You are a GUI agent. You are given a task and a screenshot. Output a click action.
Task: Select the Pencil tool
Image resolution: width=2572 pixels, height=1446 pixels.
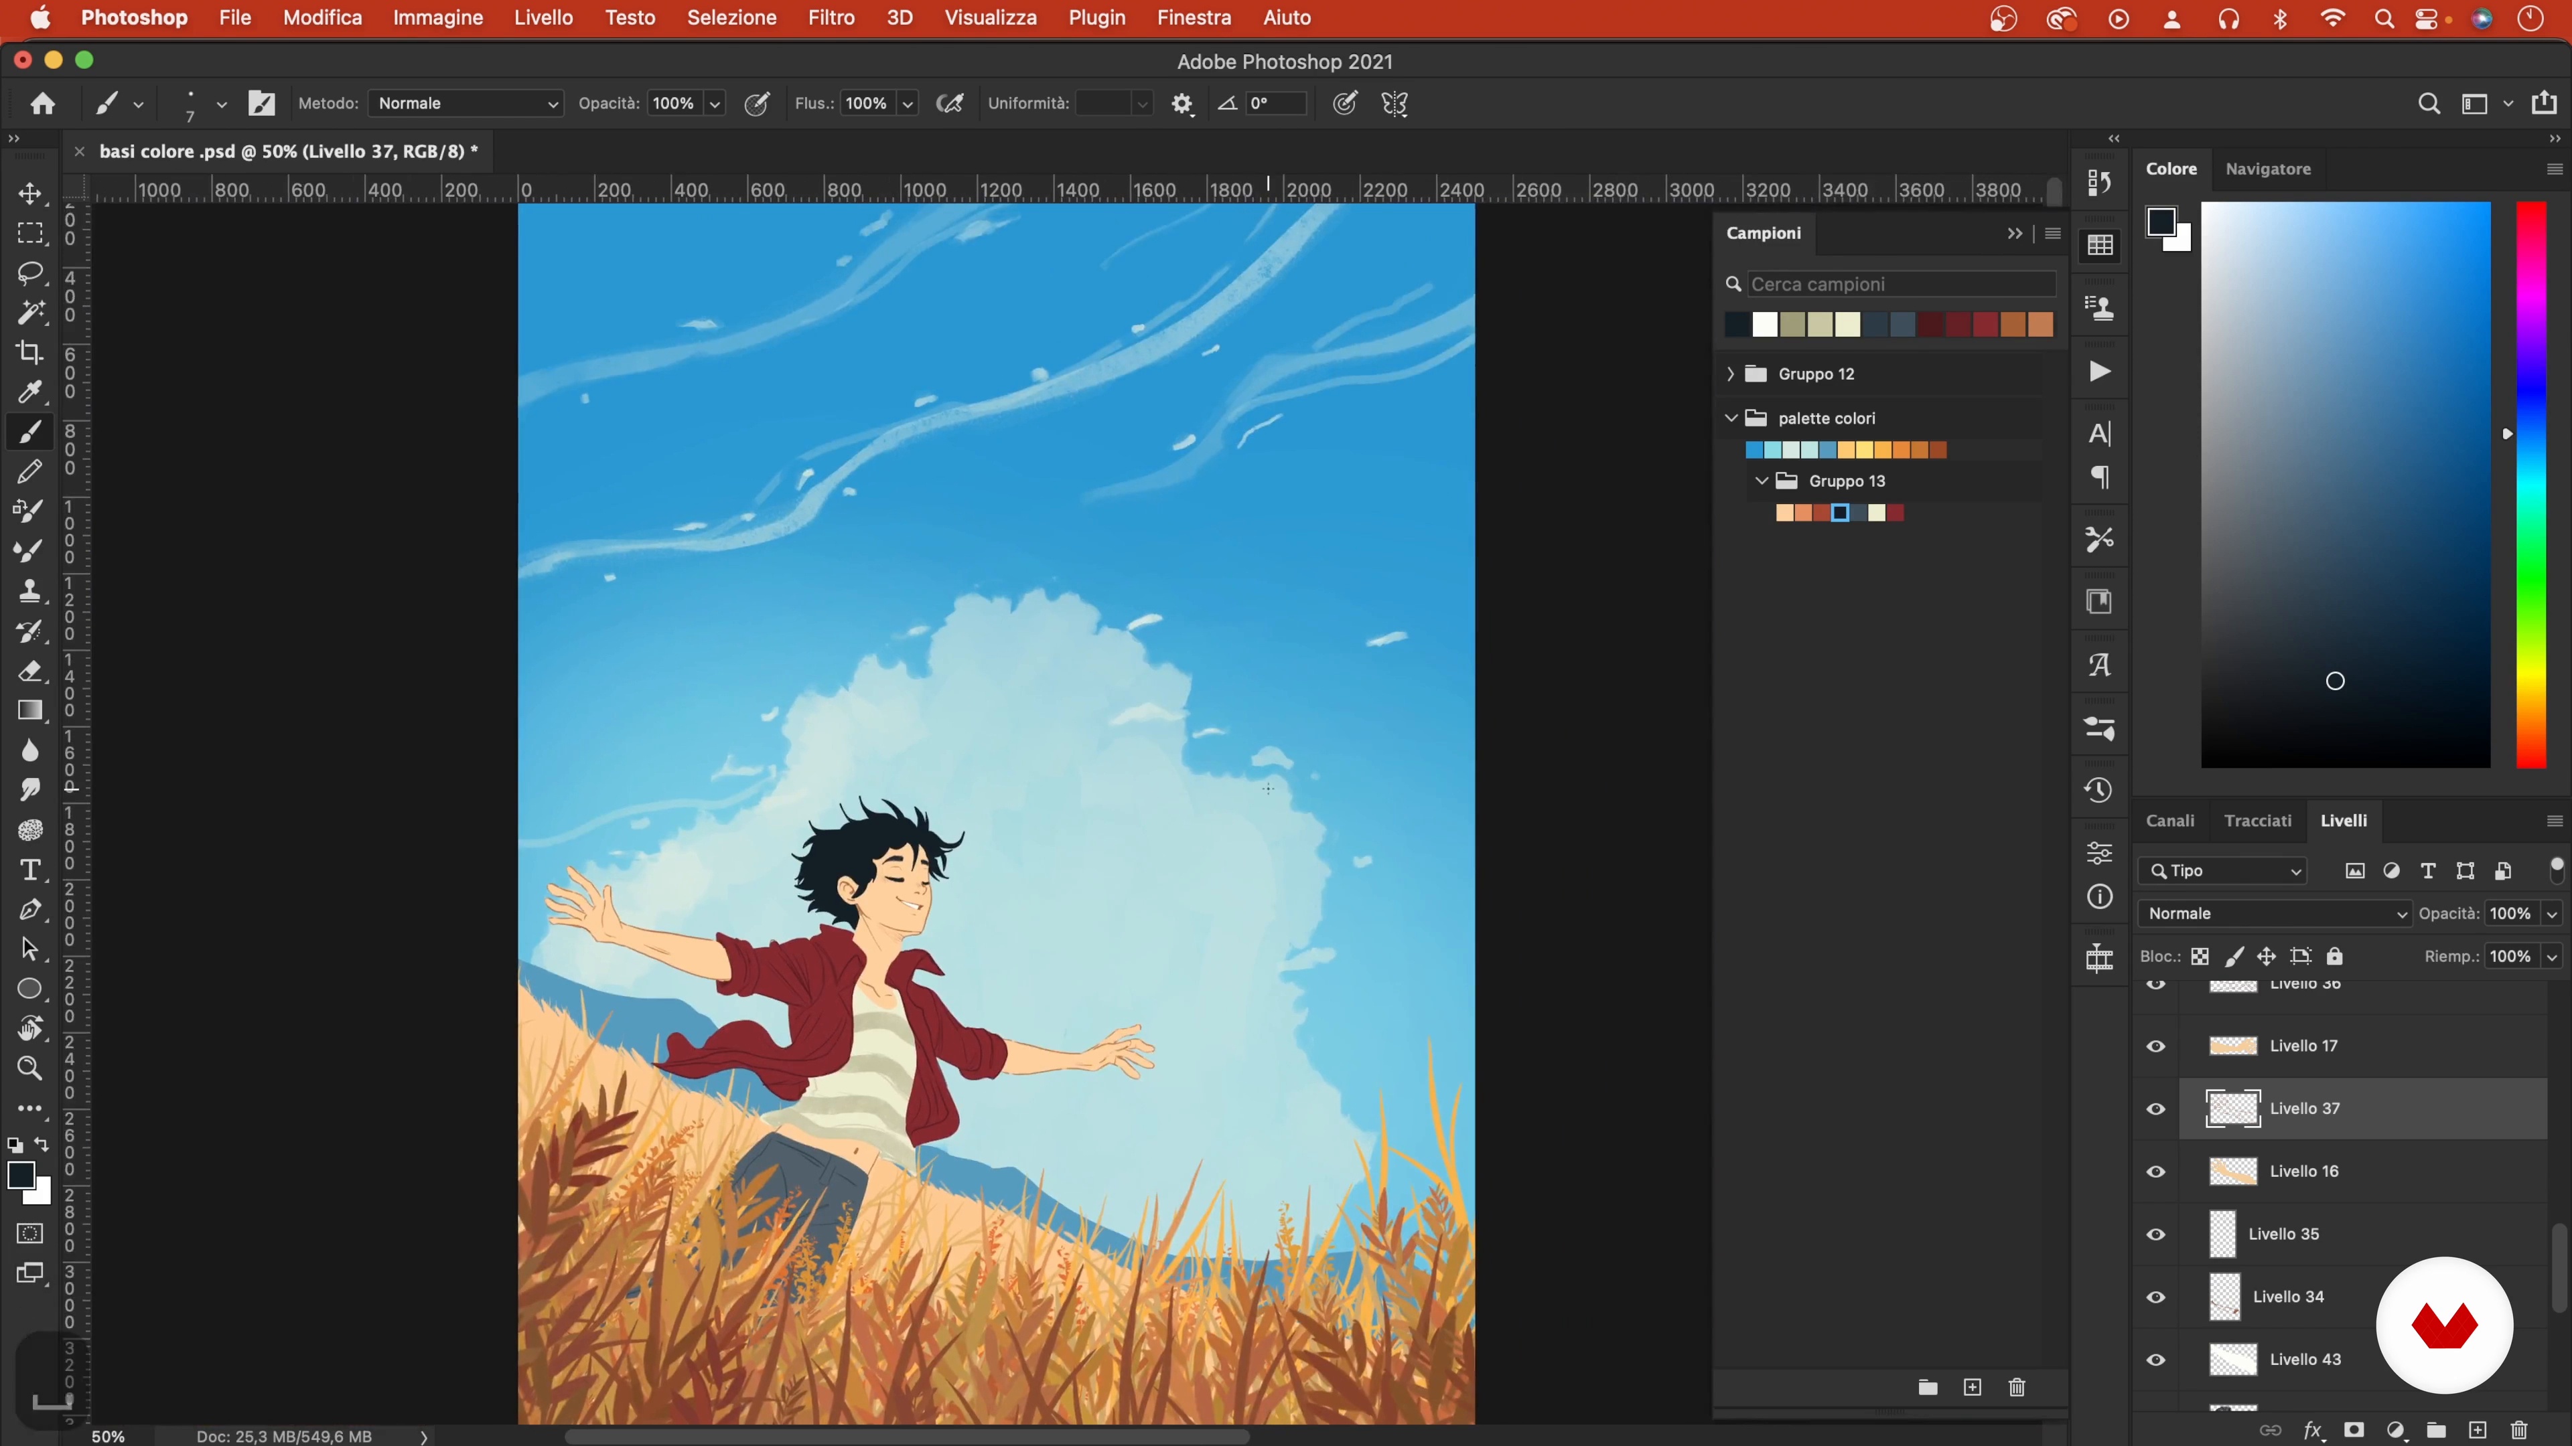30,471
